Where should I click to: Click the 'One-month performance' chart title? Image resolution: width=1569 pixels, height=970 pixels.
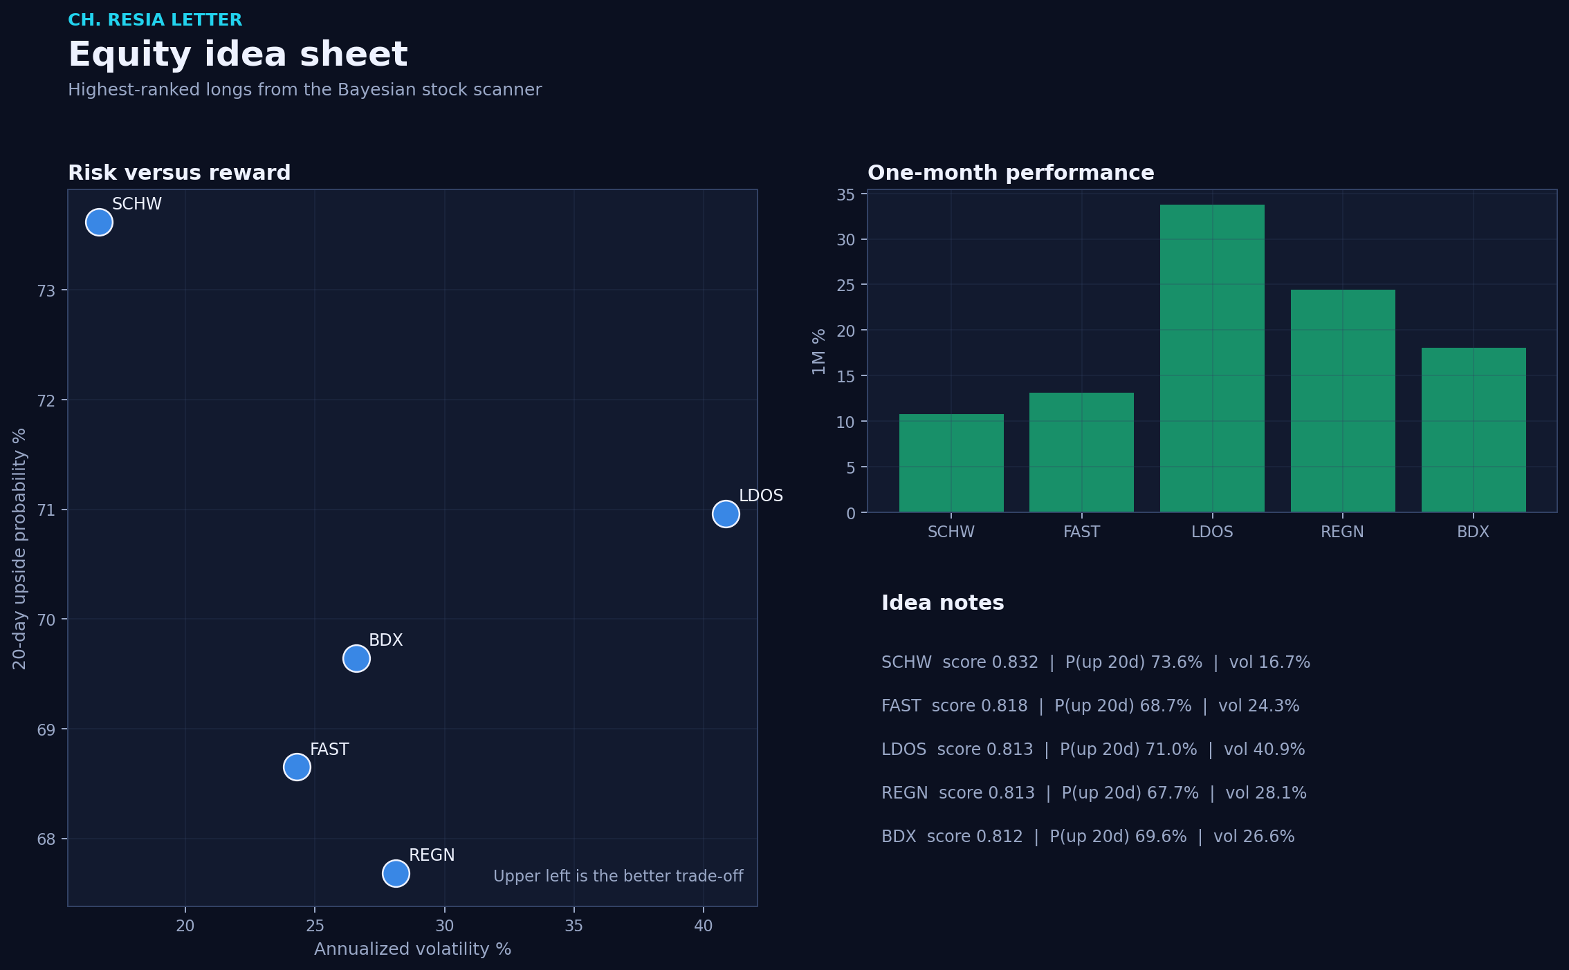[1011, 173]
